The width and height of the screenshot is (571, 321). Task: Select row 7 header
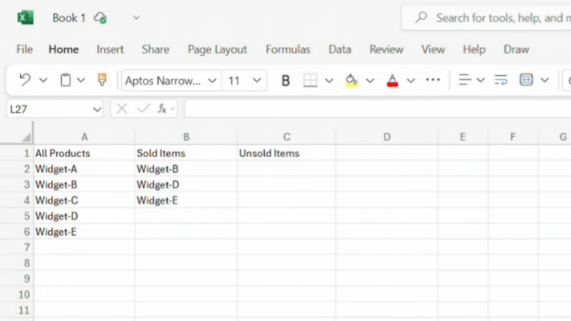coord(17,247)
